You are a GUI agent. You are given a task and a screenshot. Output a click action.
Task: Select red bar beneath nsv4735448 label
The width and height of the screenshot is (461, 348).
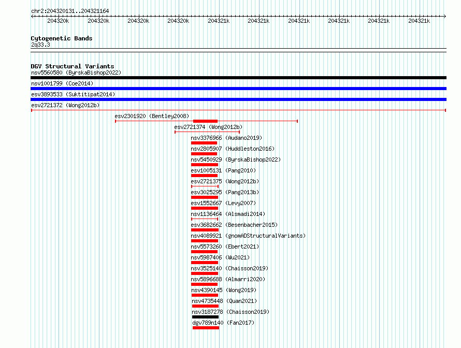pos(205,306)
